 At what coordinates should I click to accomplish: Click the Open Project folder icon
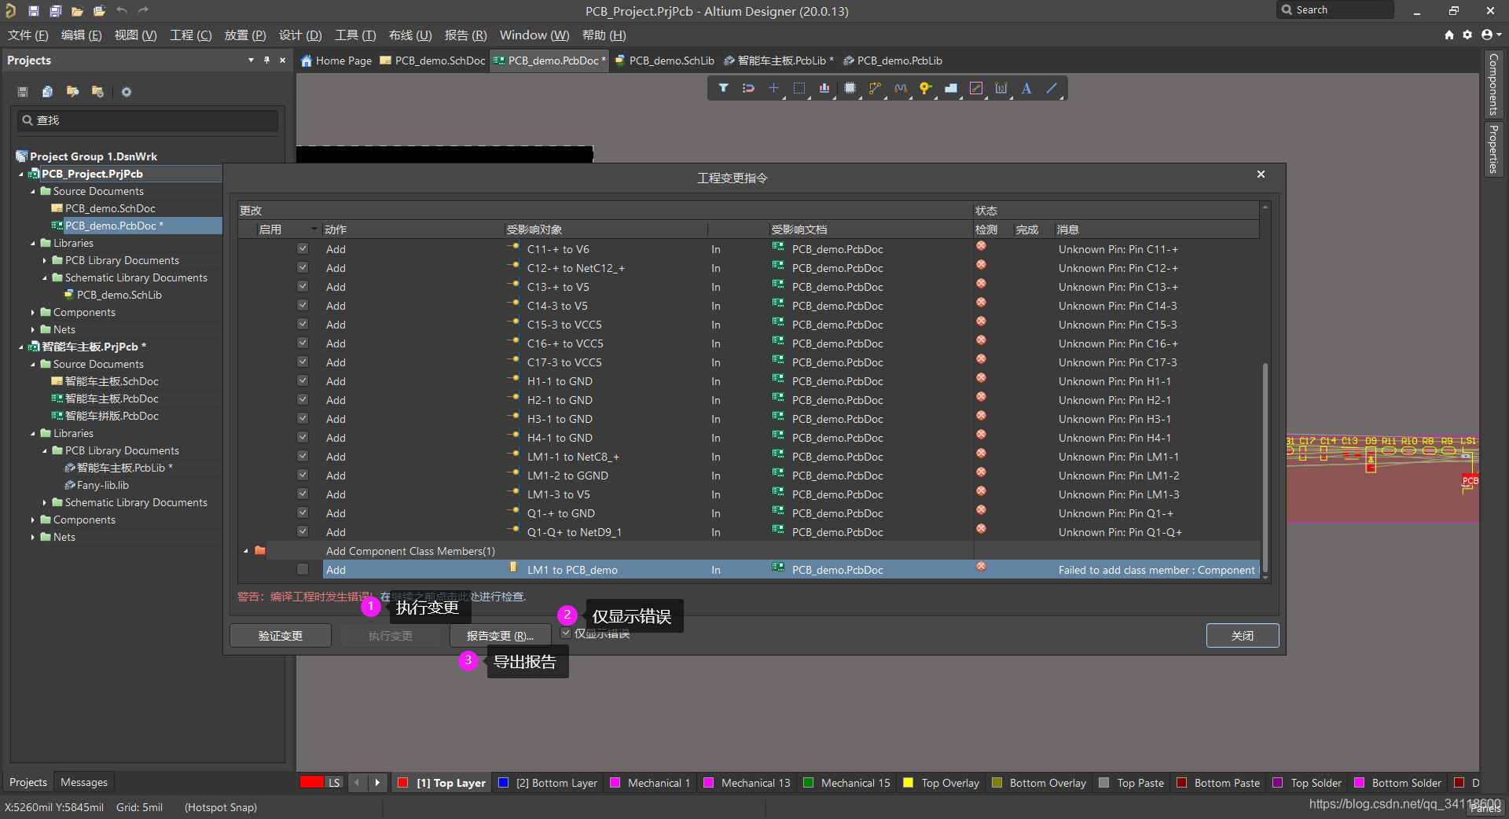tap(99, 11)
